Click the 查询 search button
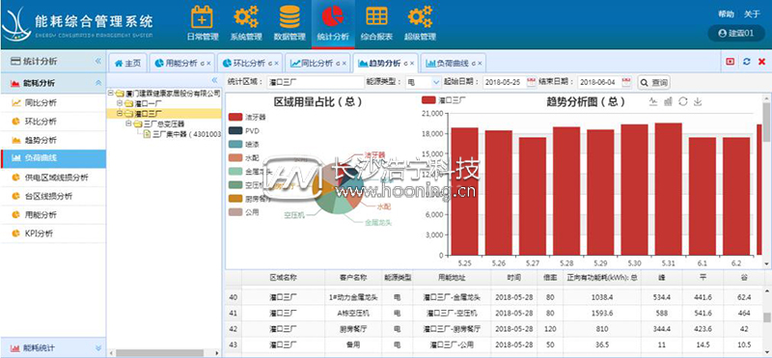 [654, 82]
